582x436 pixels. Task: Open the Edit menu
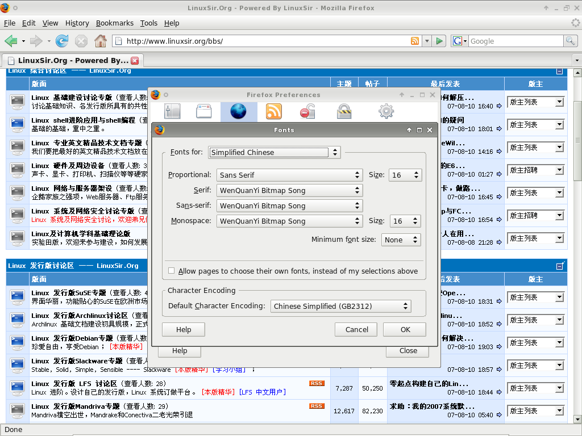(28, 23)
